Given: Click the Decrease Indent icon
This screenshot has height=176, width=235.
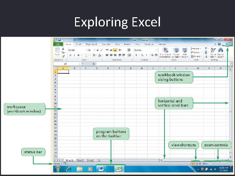Looking at the screenshot, I should [x=120, y=55].
